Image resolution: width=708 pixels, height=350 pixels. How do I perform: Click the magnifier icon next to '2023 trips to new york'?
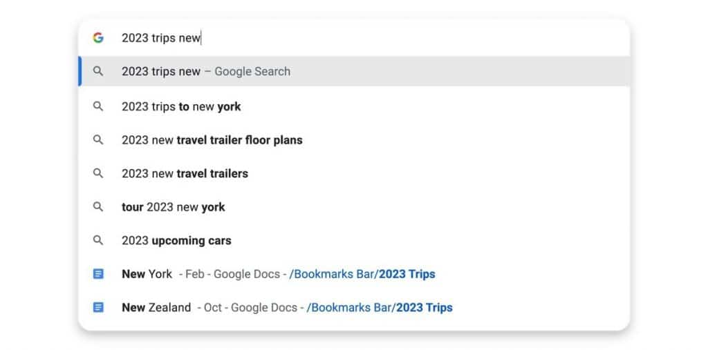coord(98,106)
